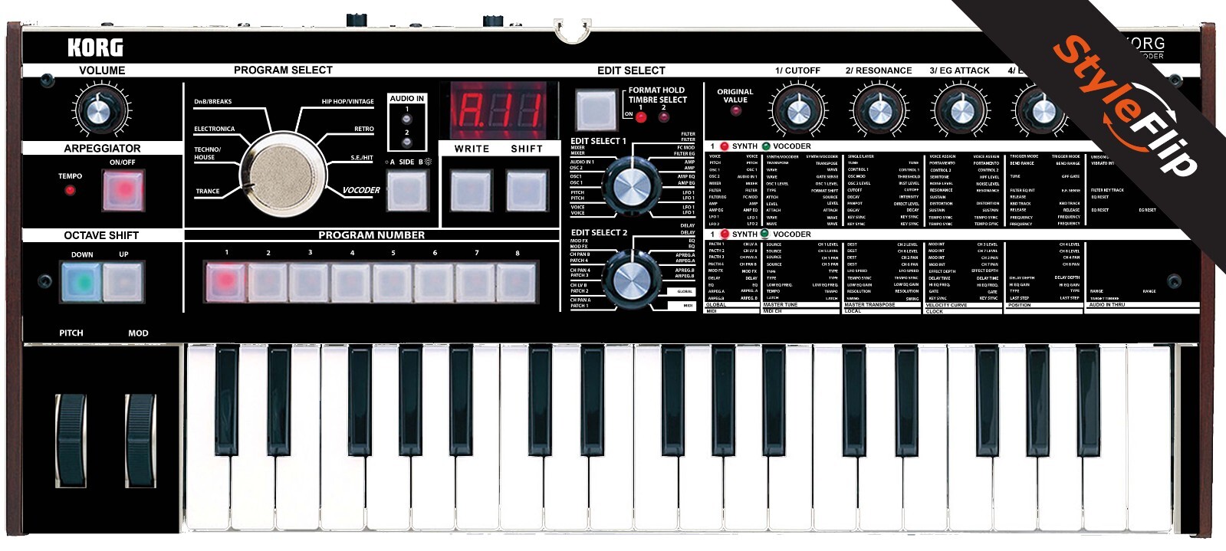Click the VOCODER label on the dial

tap(361, 190)
